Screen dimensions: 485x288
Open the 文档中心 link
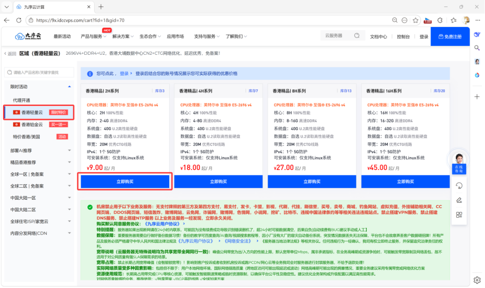[x=378, y=37]
